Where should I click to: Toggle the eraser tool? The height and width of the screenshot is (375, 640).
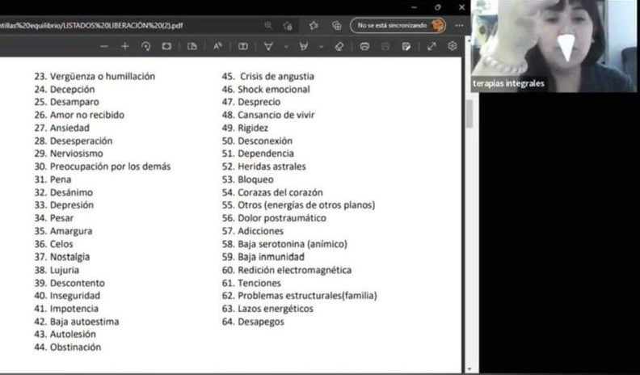pyautogui.click(x=339, y=47)
